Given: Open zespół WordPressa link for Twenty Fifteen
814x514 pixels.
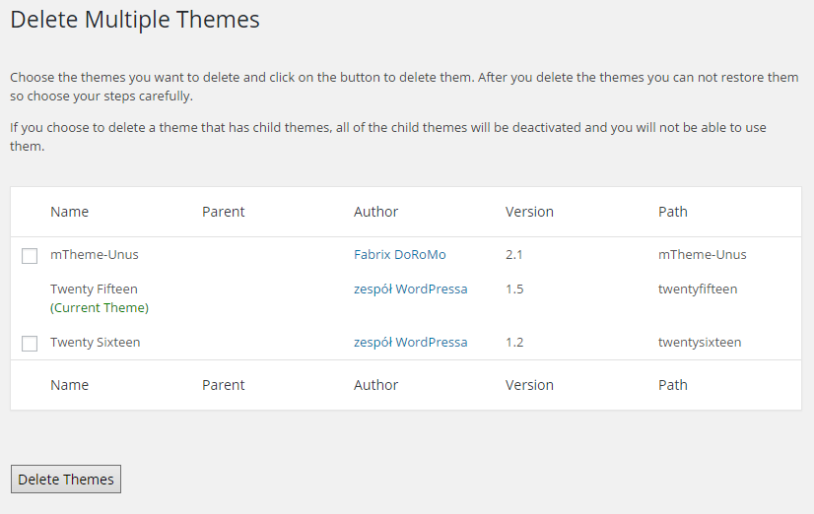Looking at the screenshot, I should tap(411, 289).
